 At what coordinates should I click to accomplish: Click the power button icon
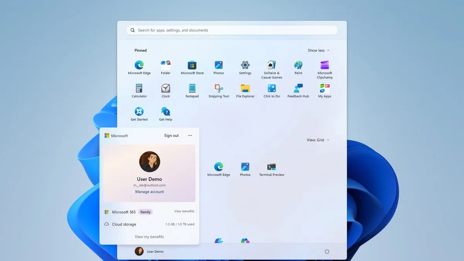327,251
